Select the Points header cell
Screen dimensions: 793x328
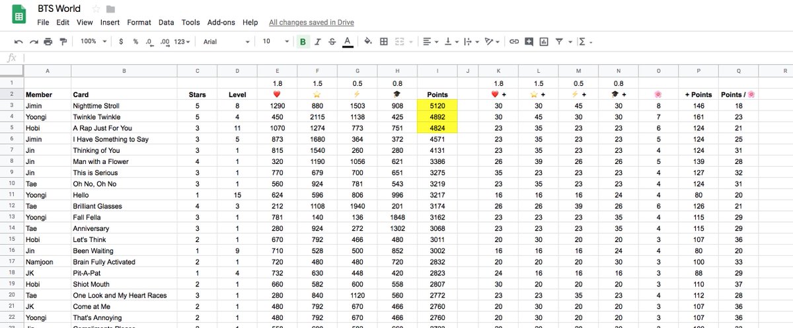coord(437,95)
